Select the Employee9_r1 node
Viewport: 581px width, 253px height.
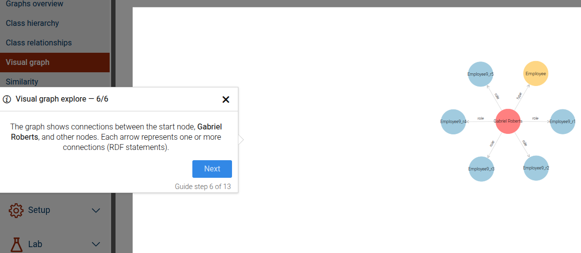click(562, 121)
